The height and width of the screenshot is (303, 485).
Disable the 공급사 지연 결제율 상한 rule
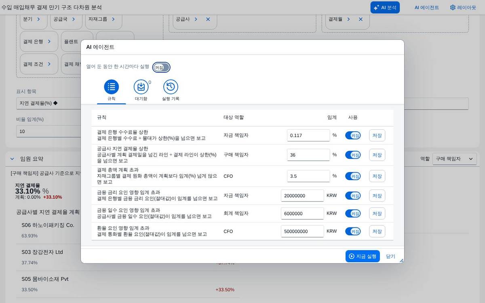coord(352,155)
